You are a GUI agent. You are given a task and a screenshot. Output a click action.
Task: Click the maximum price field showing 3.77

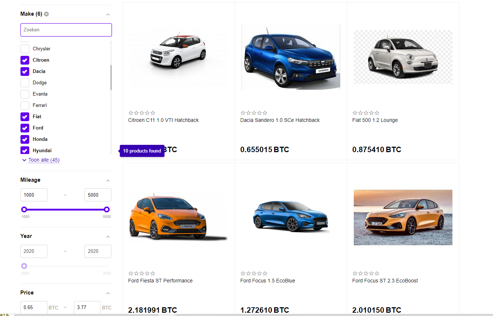tap(87, 307)
